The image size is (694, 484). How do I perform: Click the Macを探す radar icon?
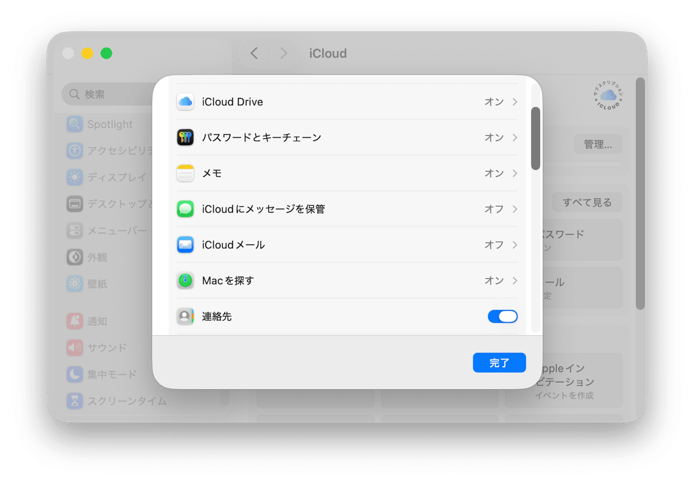(185, 281)
